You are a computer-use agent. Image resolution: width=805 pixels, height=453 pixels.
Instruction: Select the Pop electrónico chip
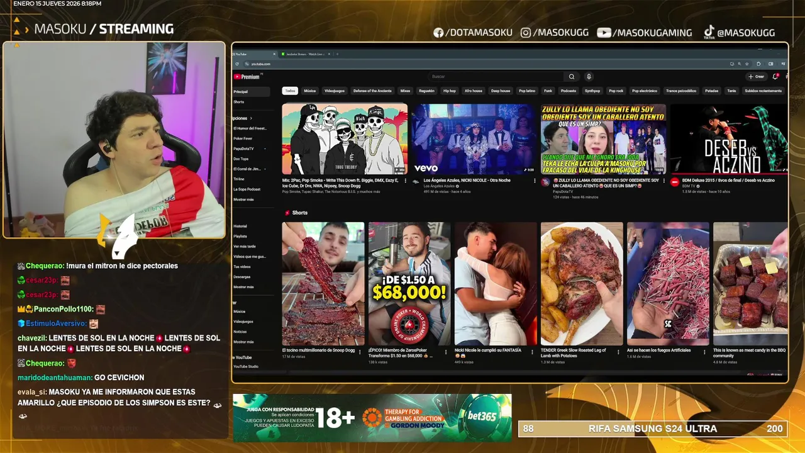645,91
